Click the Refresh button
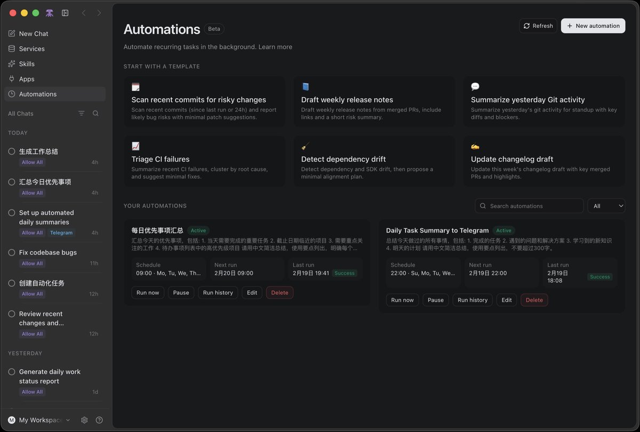The image size is (640, 432). pyautogui.click(x=538, y=26)
